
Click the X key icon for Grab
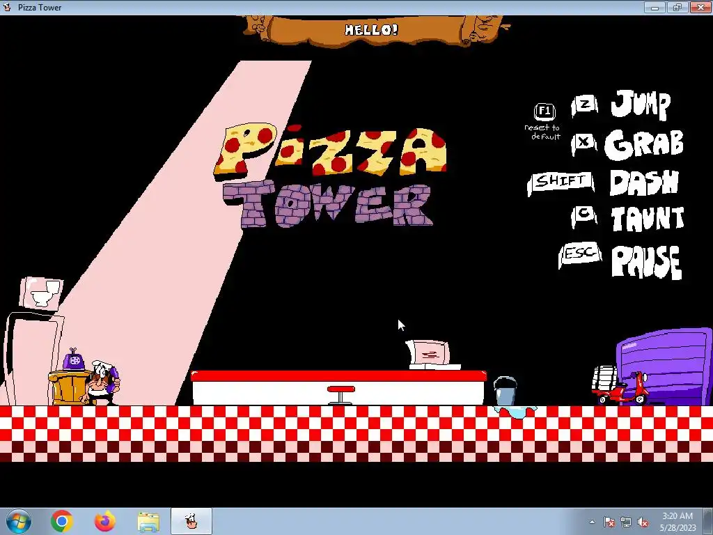pyautogui.click(x=584, y=144)
